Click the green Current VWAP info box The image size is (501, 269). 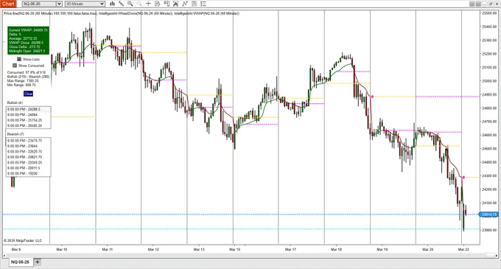[28, 41]
